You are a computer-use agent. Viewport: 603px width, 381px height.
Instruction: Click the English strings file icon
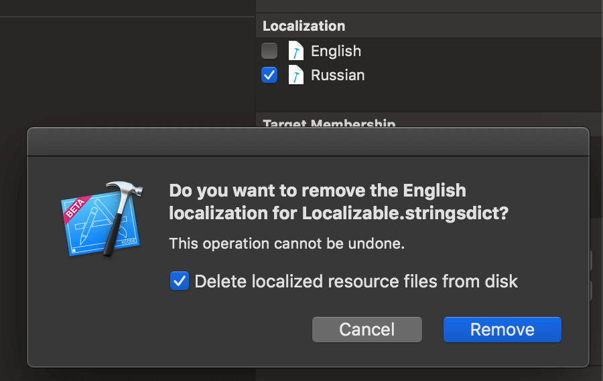pos(295,51)
